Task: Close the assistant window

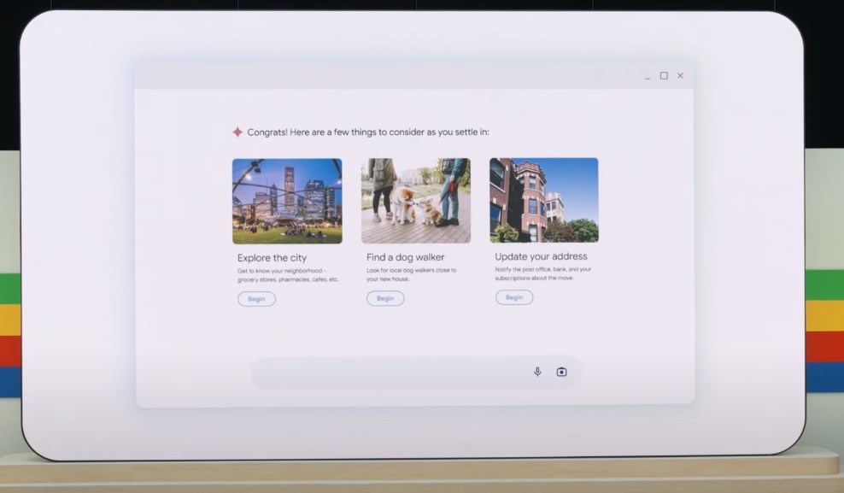Action: pyautogui.click(x=680, y=76)
